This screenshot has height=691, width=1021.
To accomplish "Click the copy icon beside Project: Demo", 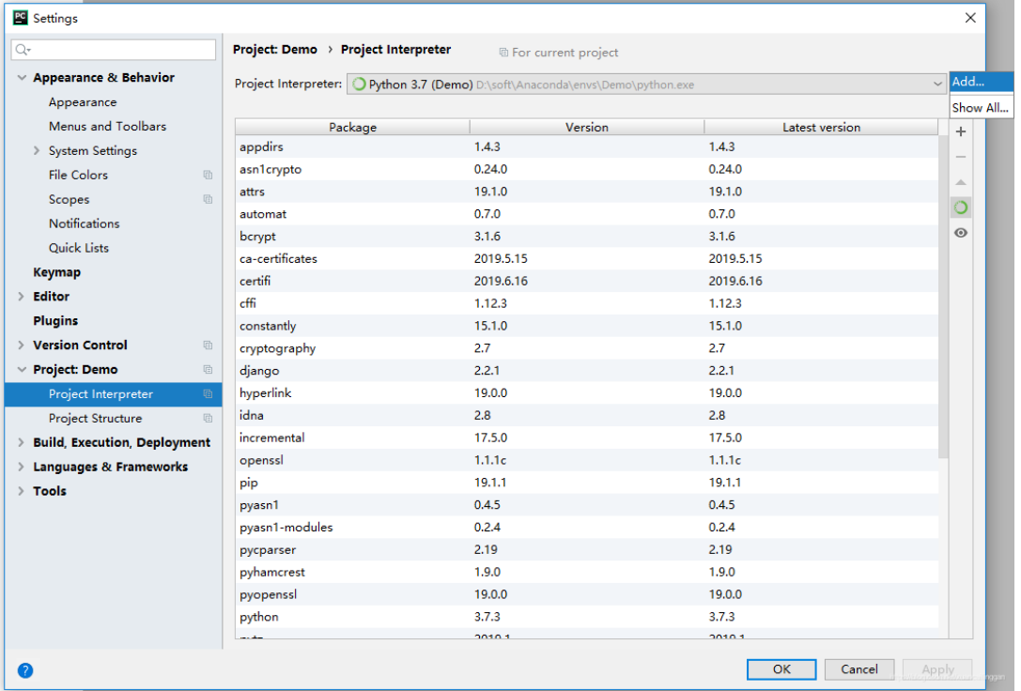I will click(209, 370).
